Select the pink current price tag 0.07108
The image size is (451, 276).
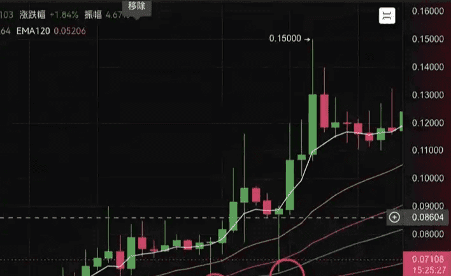tap(427, 263)
